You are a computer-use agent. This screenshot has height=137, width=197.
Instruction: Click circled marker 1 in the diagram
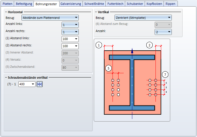click(99, 45)
